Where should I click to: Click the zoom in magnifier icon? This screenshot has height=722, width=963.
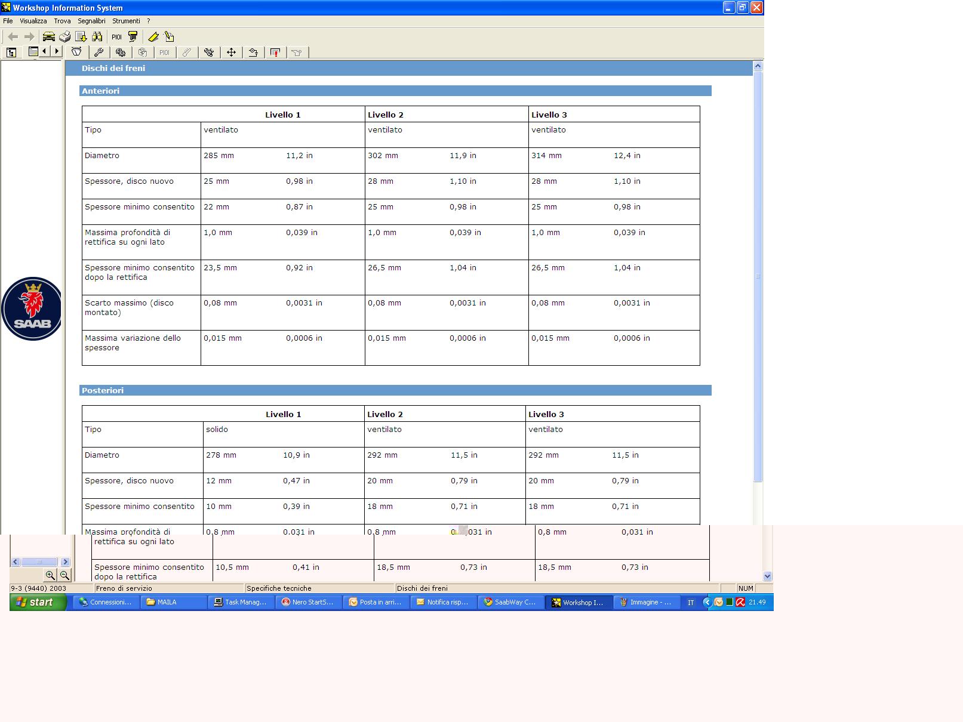click(50, 575)
